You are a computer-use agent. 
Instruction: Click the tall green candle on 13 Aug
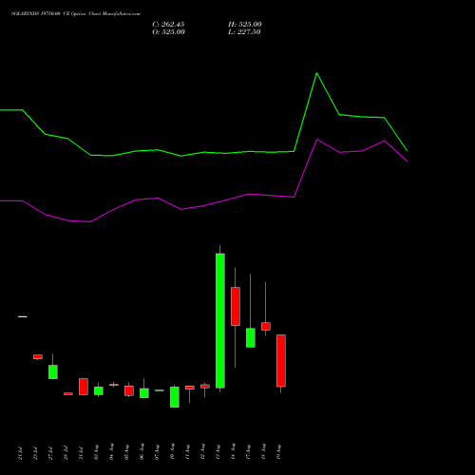coord(220,320)
